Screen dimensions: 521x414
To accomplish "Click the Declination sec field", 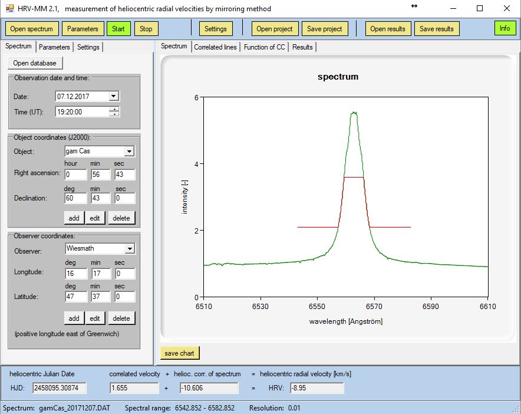I will [x=125, y=198].
